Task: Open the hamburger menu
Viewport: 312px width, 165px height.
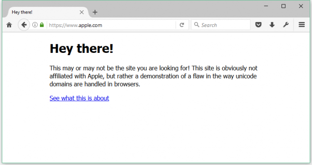Action: pyautogui.click(x=302, y=25)
